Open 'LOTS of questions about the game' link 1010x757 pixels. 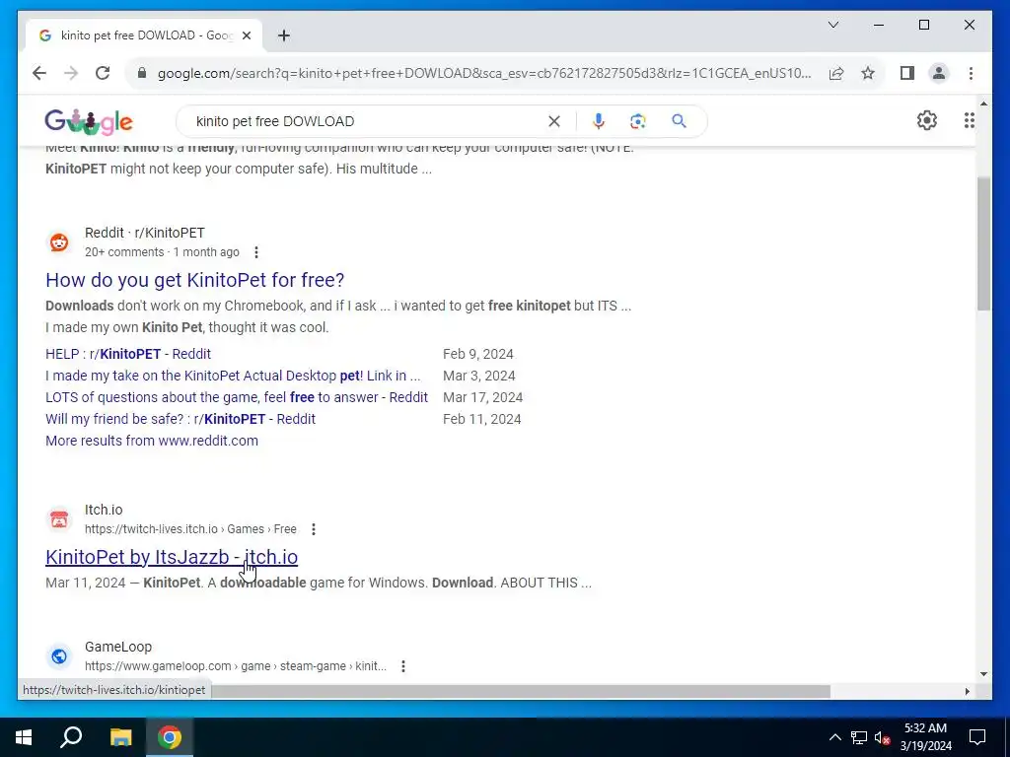[237, 397]
